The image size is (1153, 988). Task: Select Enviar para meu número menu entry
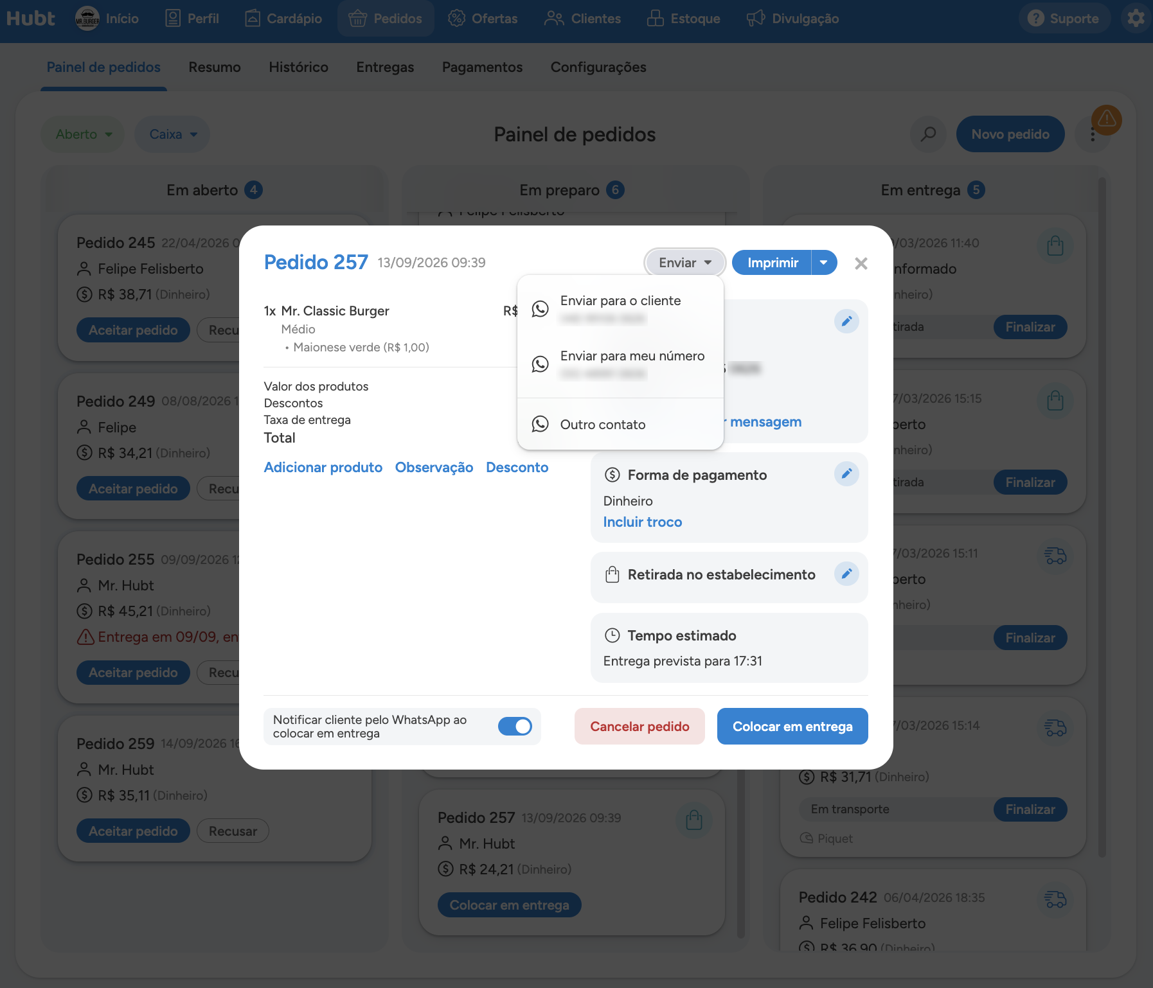point(620,364)
